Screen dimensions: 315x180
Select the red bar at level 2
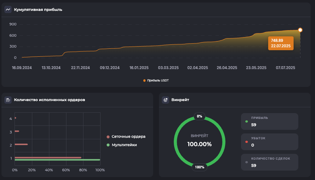[x=21, y=144]
